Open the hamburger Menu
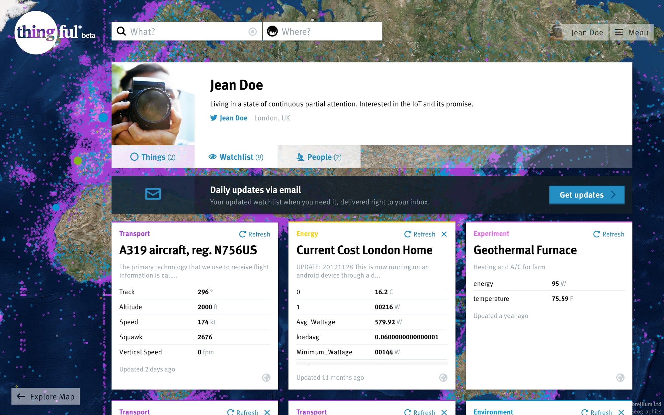This screenshot has width=664, height=415. 631,32
